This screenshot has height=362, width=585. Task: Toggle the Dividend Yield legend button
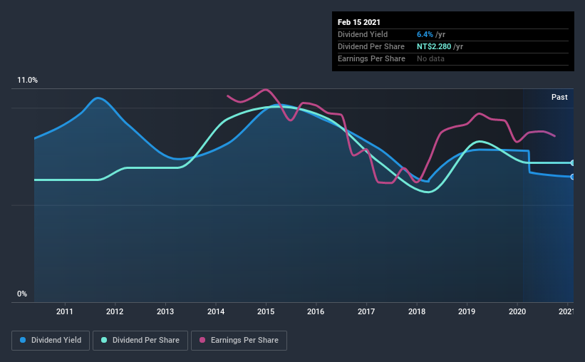tap(51, 341)
